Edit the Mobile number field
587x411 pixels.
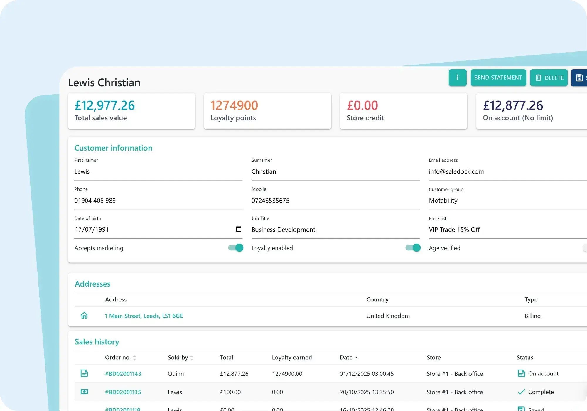[x=335, y=201]
